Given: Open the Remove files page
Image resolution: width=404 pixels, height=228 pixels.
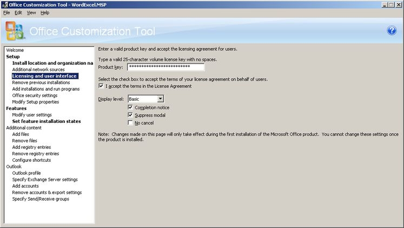Looking at the screenshot, I should click(x=24, y=141).
